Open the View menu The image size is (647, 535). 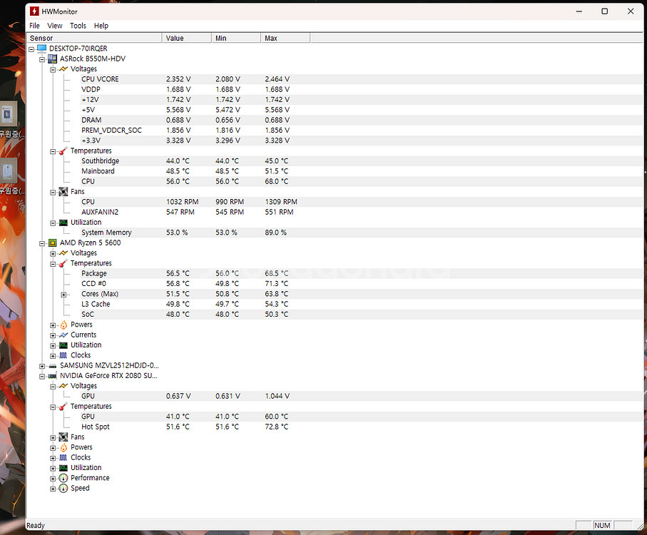[x=54, y=26]
